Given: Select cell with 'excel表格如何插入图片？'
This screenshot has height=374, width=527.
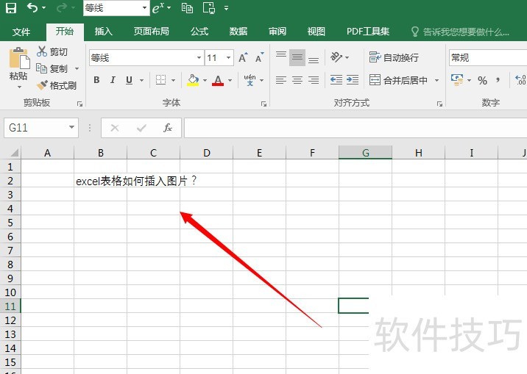Looking at the screenshot, I should click(x=101, y=181).
